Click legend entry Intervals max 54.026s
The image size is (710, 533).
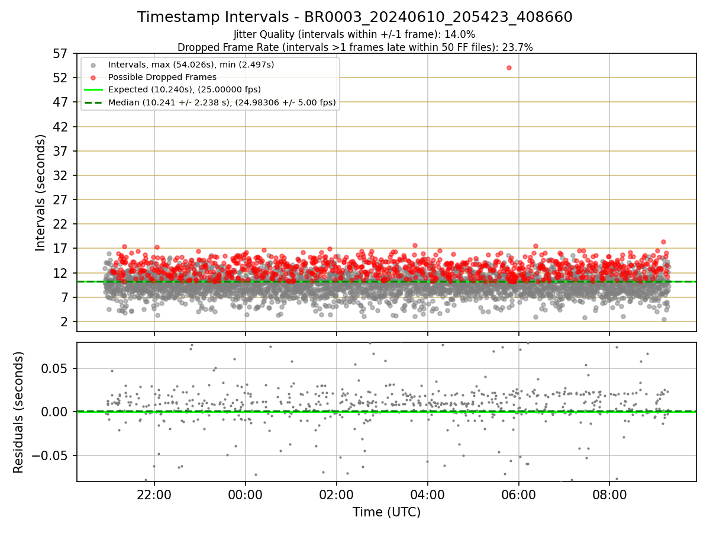191,64
